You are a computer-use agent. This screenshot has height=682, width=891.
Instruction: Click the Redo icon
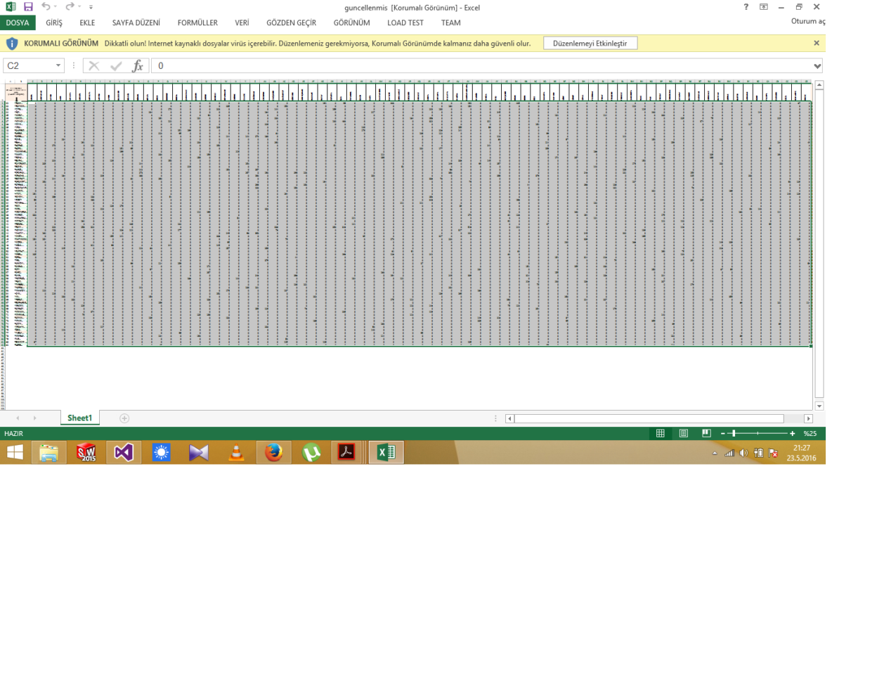(x=66, y=7)
